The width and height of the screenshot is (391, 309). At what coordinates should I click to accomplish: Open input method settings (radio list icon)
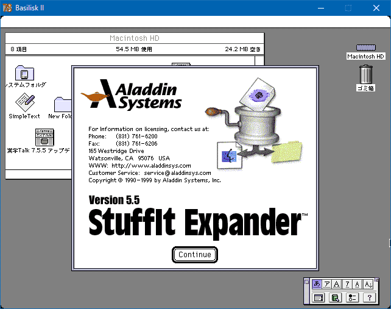coord(353,297)
